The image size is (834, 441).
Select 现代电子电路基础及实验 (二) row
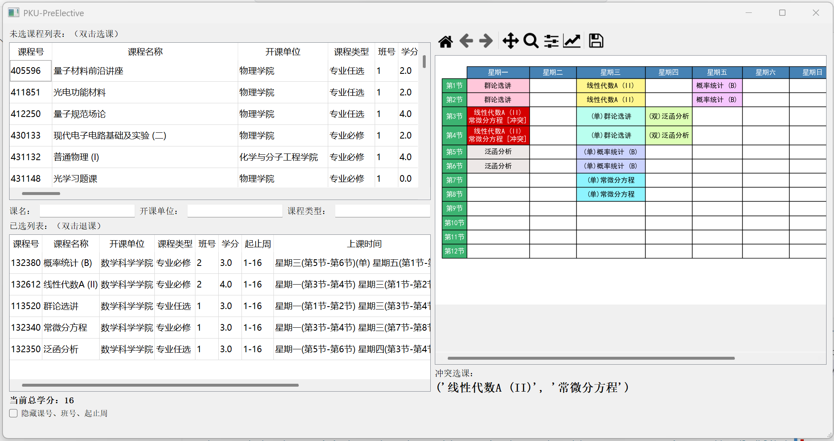(214, 136)
